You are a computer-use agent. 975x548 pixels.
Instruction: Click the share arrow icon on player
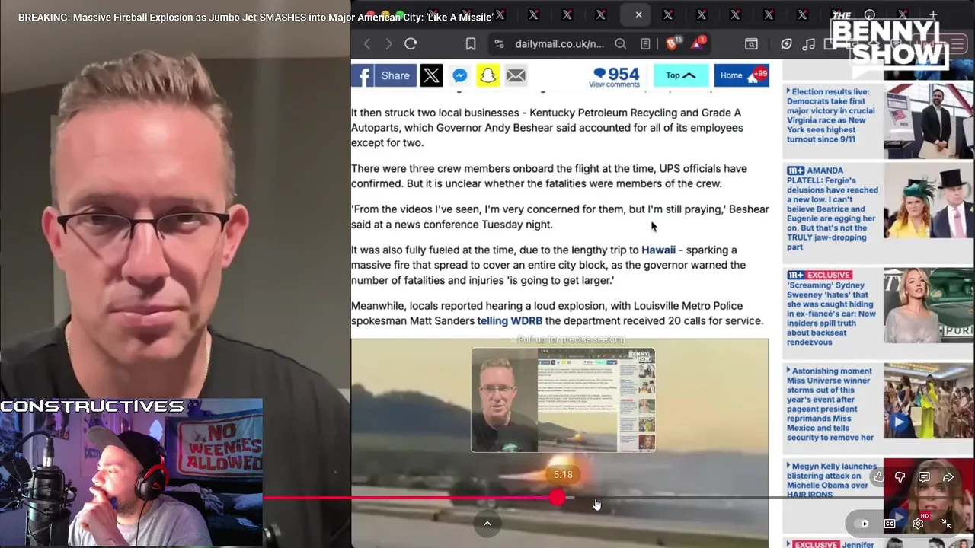click(948, 477)
